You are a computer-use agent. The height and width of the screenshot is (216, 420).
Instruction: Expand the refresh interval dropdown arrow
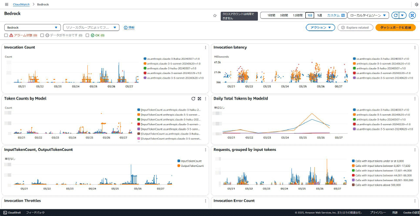(x=403, y=15)
